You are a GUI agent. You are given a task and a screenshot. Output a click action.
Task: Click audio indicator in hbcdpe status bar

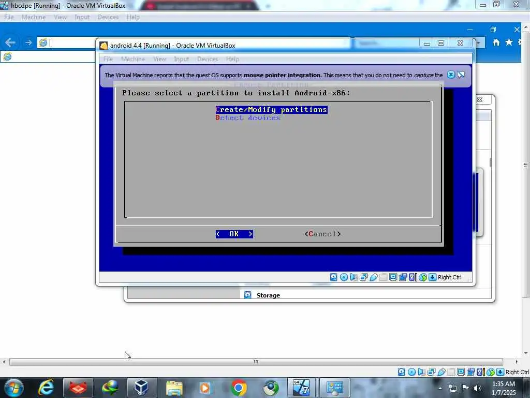[x=421, y=372]
